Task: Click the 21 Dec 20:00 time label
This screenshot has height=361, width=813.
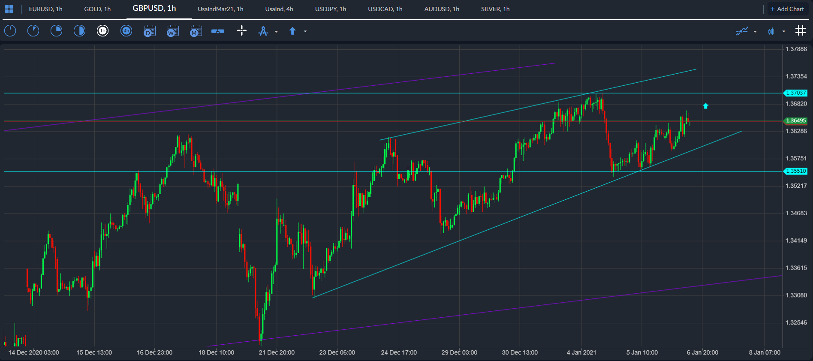Action: (277, 352)
